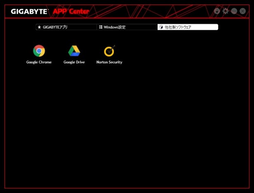Click the GIGABYTE logo in header
The image size is (254, 193).
click(x=29, y=12)
